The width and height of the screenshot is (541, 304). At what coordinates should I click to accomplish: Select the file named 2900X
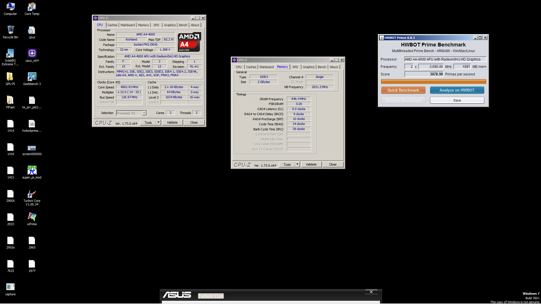pos(10,196)
